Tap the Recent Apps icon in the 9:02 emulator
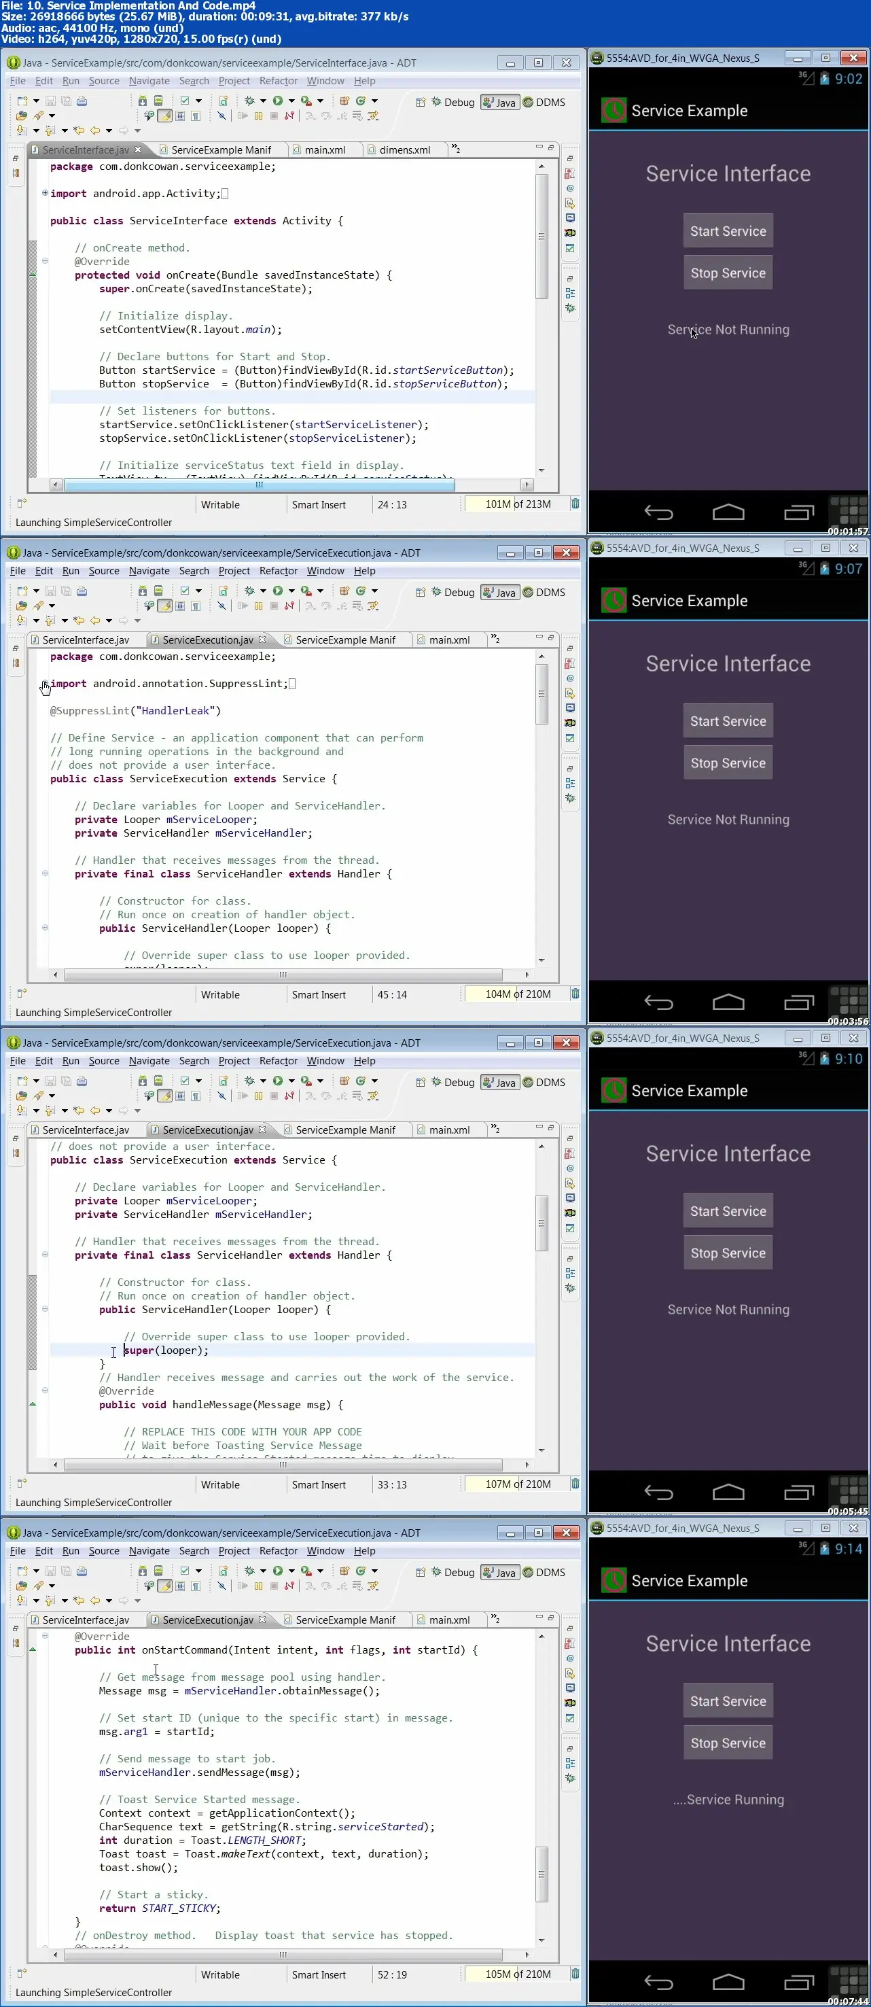 coord(798,512)
